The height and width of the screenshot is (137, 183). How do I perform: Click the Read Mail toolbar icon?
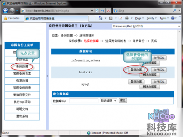click(120, 18)
